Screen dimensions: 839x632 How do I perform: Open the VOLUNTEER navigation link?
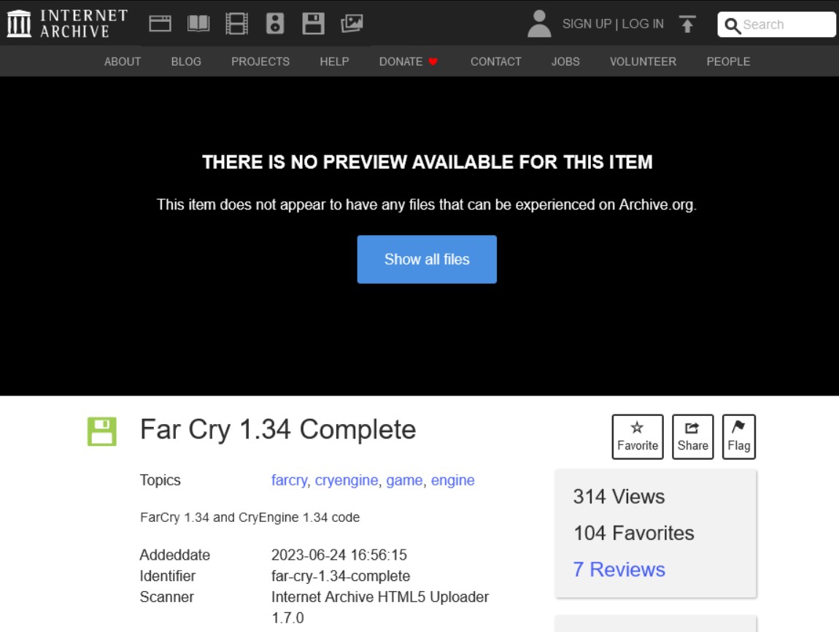point(643,61)
